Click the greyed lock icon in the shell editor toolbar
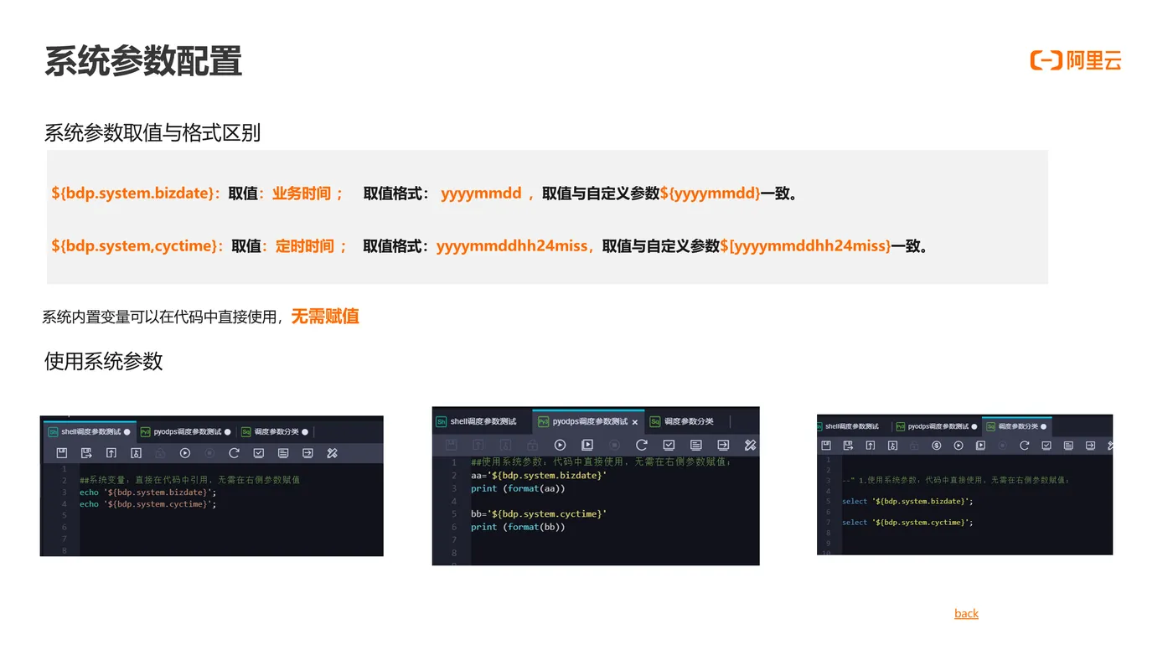The height and width of the screenshot is (660, 1173). point(160,453)
